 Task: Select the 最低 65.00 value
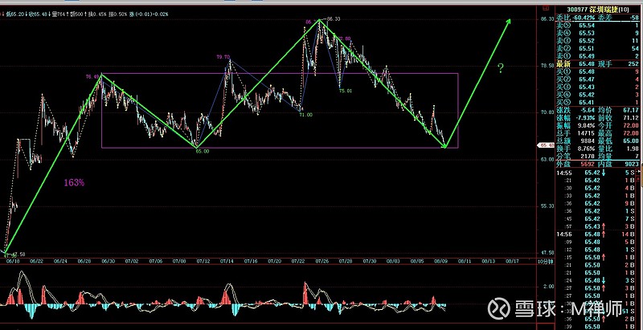(633, 141)
